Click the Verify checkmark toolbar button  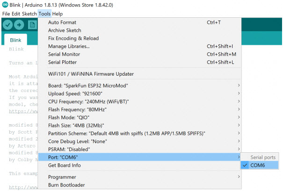(8, 24)
